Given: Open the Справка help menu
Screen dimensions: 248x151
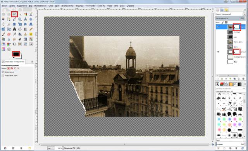Looking at the screenshot, I should pyautogui.click(x=130, y=6).
